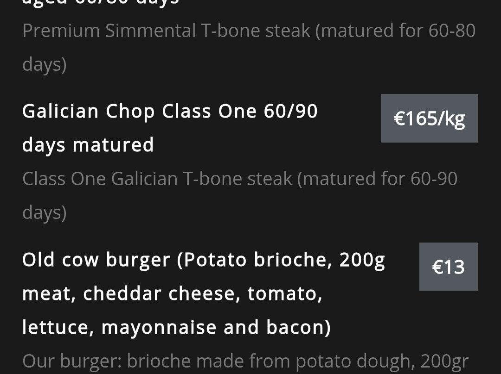Click 'days)' under the Galician description
The image size is (501, 374).
click(45, 213)
